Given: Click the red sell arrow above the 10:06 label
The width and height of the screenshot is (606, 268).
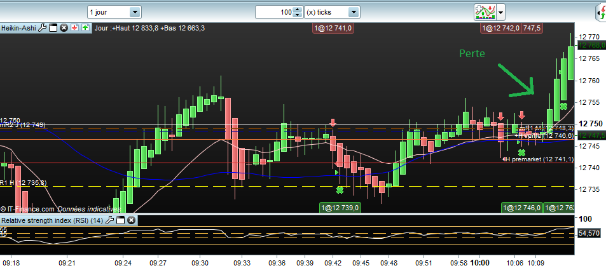Looking at the screenshot, I should pyautogui.click(x=522, y=115).
